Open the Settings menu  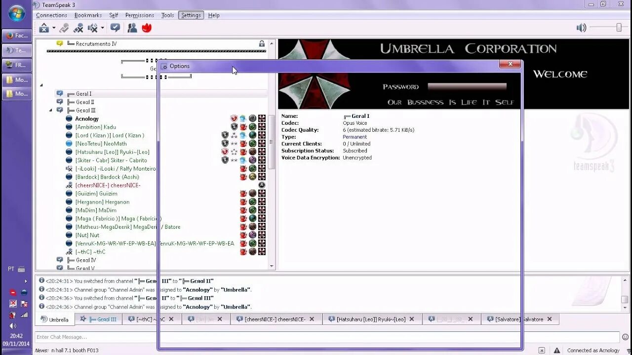[x=191, y=15]
